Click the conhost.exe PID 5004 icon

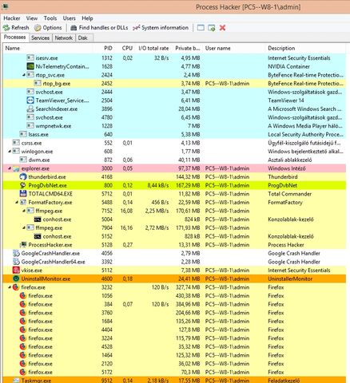point(38,219)
